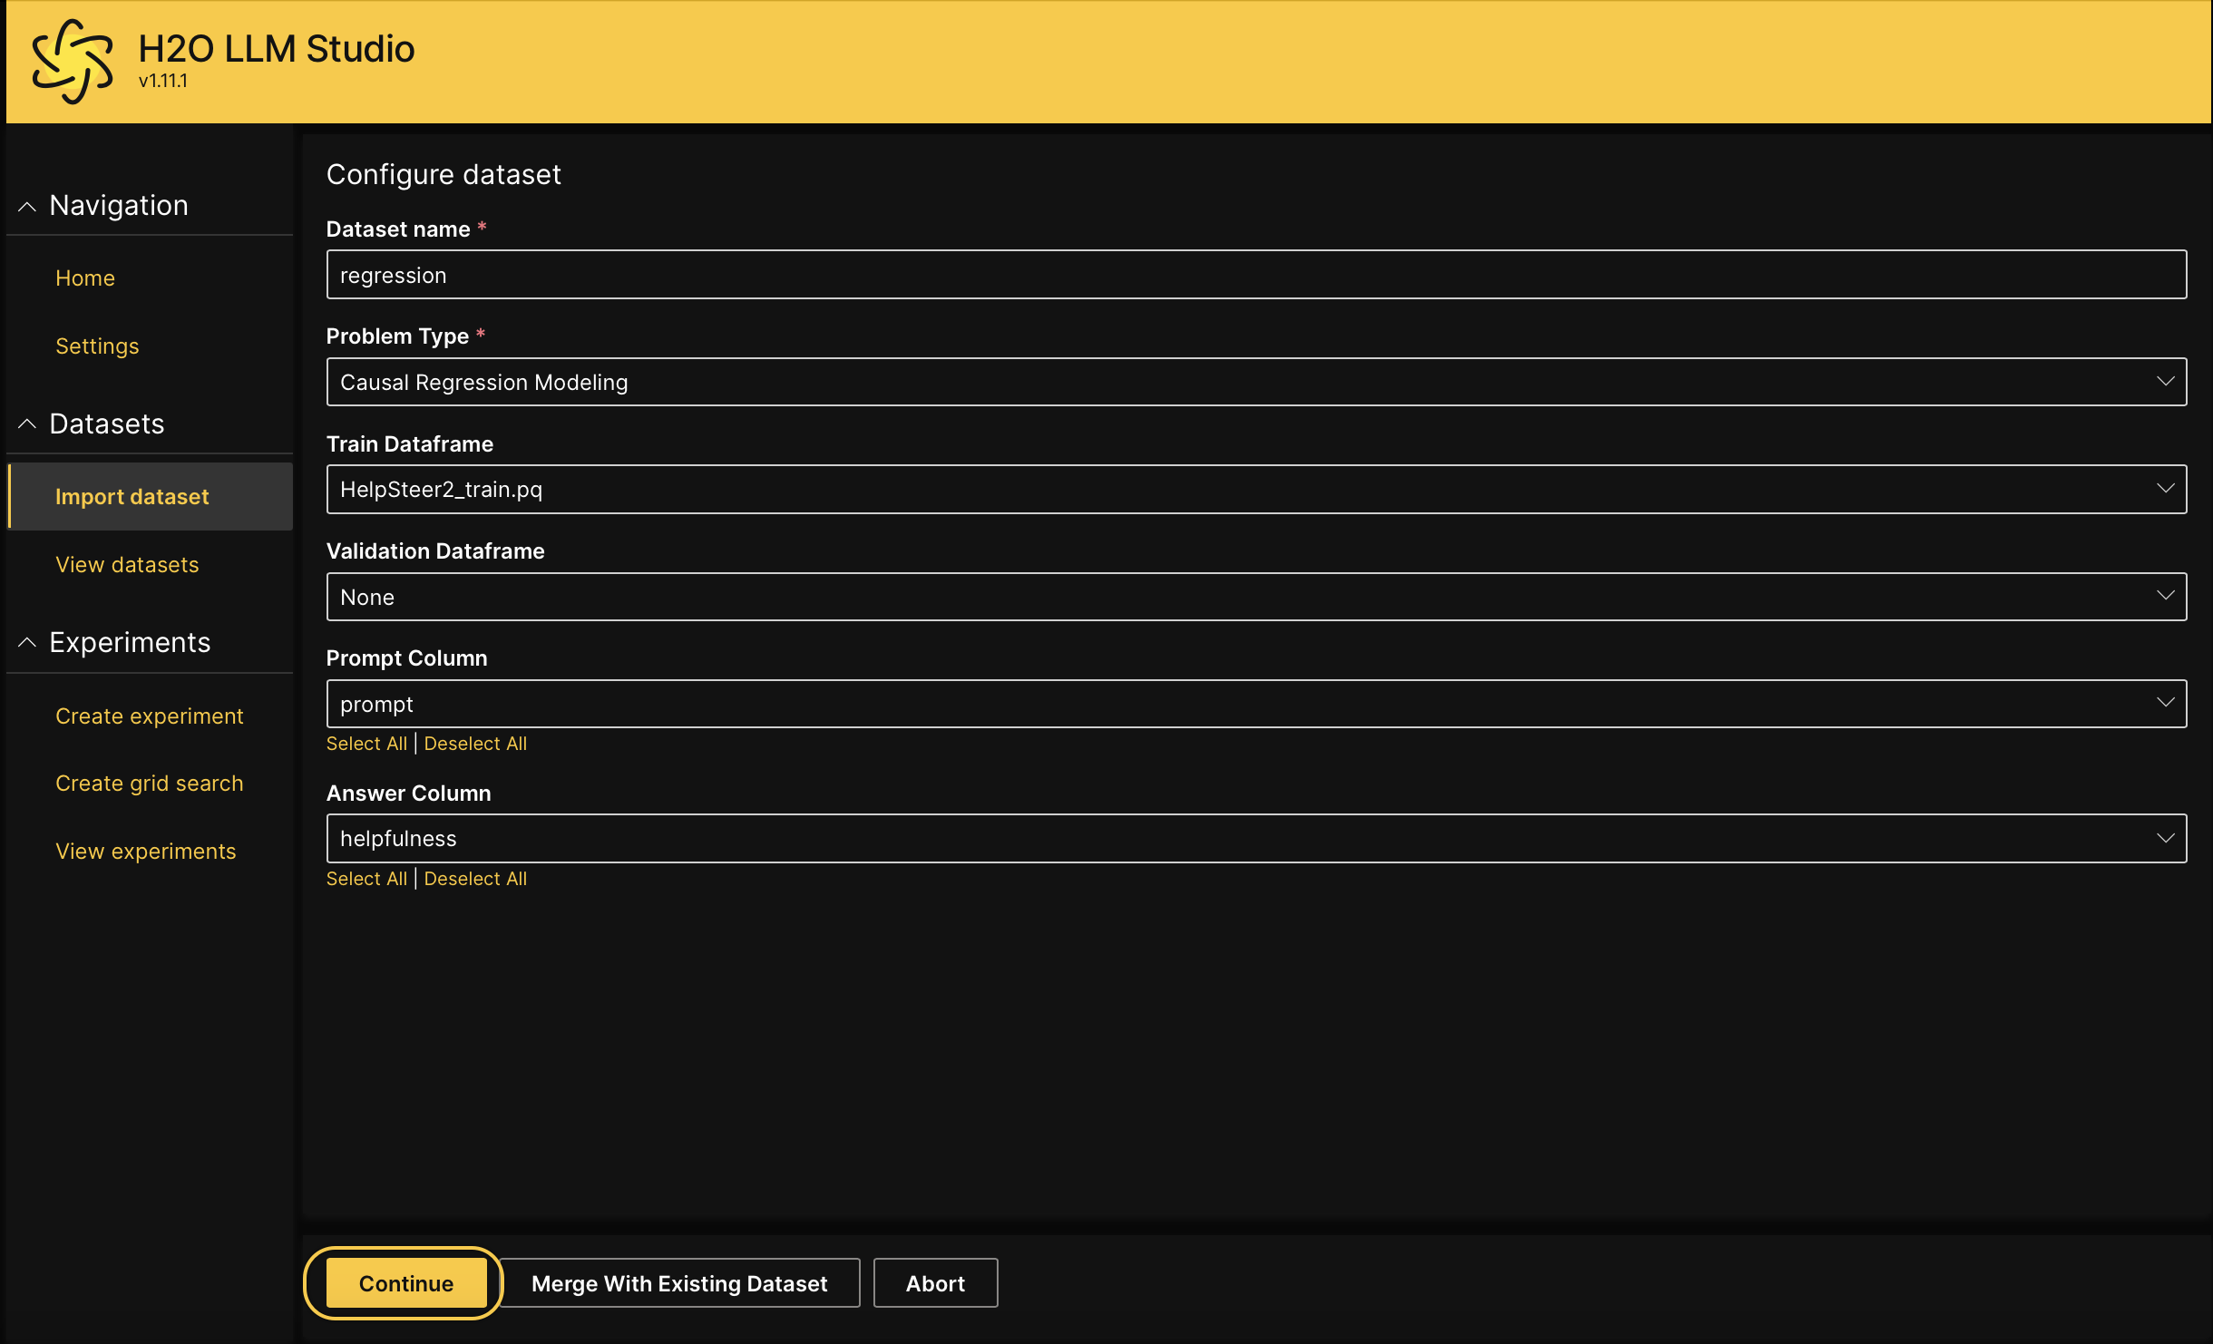Click the Merge With Existing Dataset button
Image resolution: width=2213 pixels, height=1344 pixels.
pyautogui.click(x=679, y=1284)
